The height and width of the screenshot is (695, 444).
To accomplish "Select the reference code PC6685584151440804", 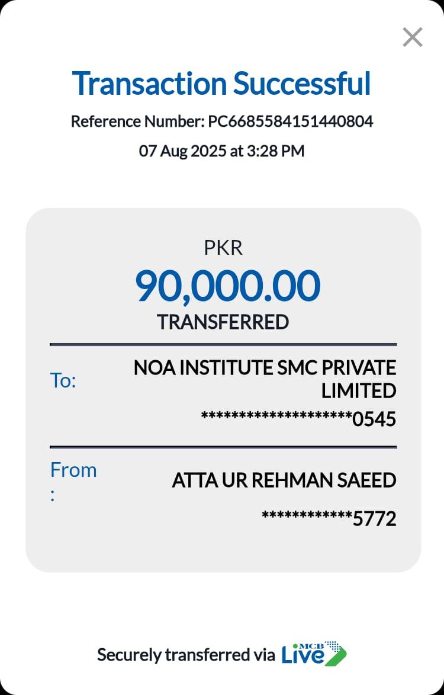I will (x=290, y=121).
